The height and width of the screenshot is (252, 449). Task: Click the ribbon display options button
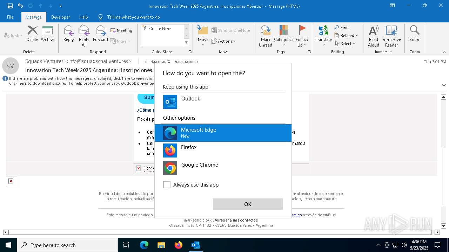pos(392,6)
